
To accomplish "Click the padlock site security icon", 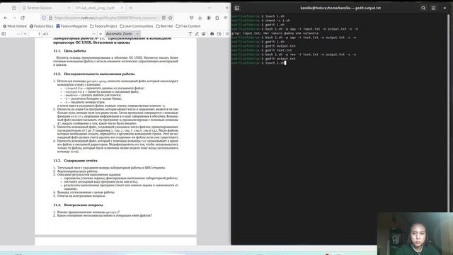I will coord(50,18).
